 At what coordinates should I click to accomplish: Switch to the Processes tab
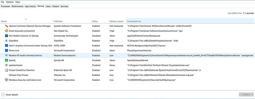click(x=6, y=6)
